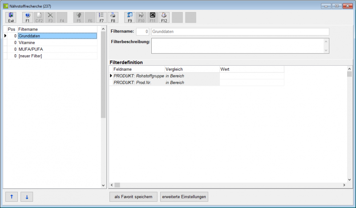Image resolution: width=356 pixels, height=208 pixels.
Task: Click the F10 toolbar icon
Action: tap(141, 17)
